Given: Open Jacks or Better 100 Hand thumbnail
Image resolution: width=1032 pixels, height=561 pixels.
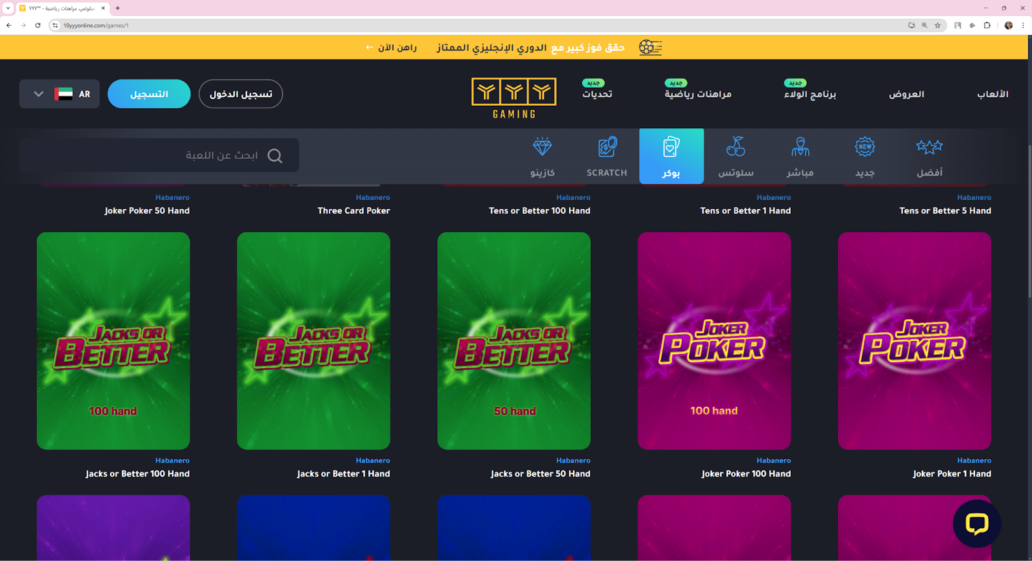Looking at the screenshot, I should [114, 341].
